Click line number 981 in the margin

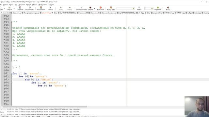6,104
